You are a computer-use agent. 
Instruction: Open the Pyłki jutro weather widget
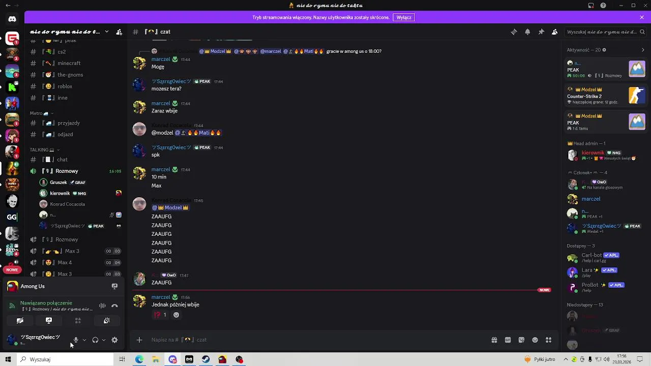click(541, 359)
